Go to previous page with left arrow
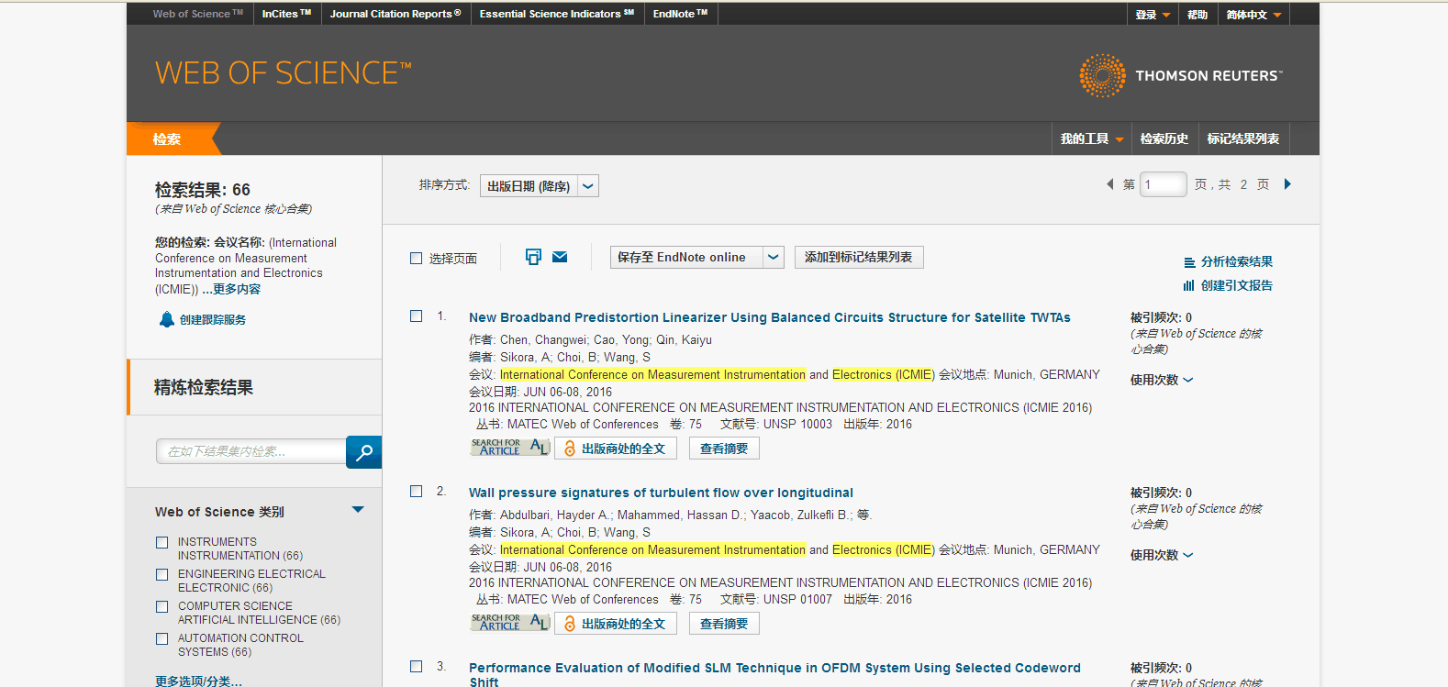This screenshot has width=1448, height=687. [x=1109, y=184]
